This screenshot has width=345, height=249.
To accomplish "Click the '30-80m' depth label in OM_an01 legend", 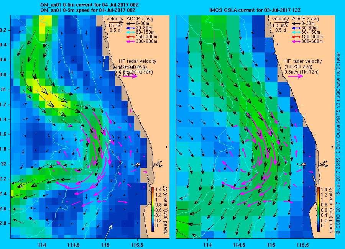I will [144, 28].
